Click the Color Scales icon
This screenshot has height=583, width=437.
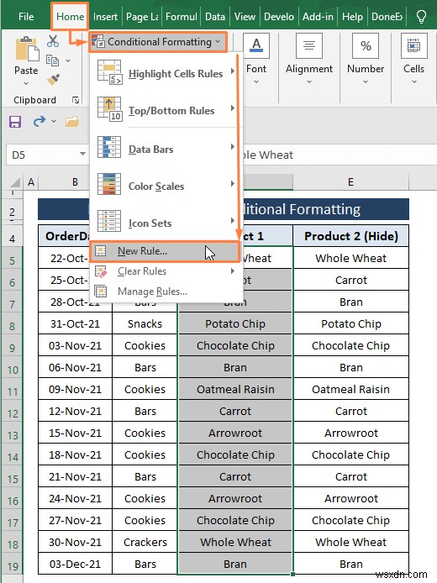pos(109,184)
